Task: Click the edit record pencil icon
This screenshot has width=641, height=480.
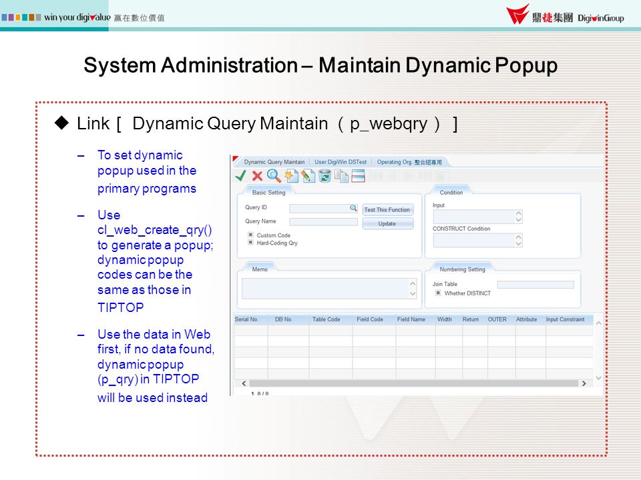Action: click(308, 176)
